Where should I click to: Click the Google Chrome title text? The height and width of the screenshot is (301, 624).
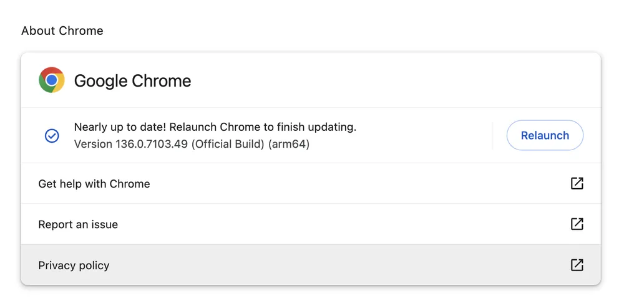(132, 81)
